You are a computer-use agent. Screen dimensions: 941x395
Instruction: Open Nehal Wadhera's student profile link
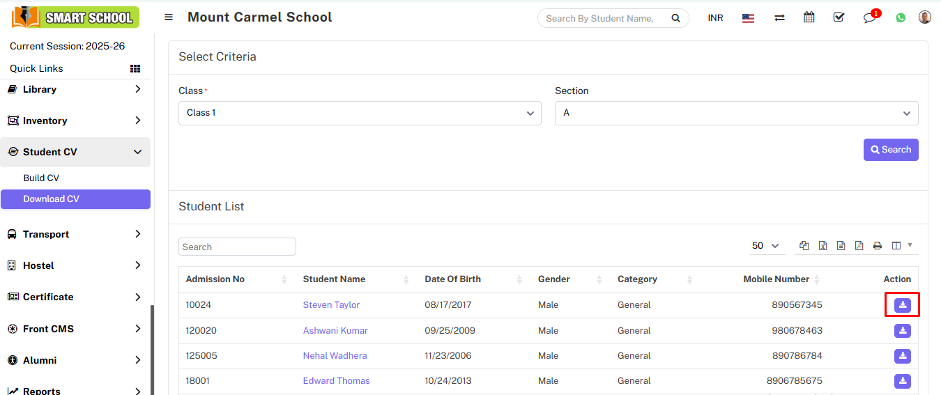(335, 356)
